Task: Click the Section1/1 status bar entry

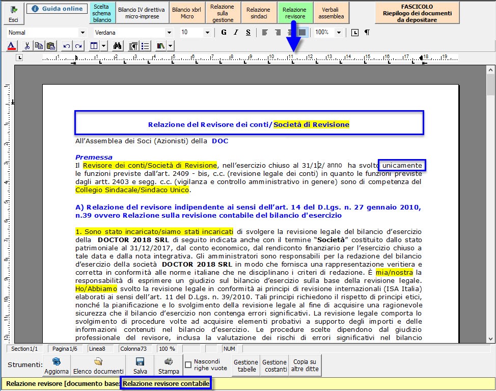Action: [24, 349]
